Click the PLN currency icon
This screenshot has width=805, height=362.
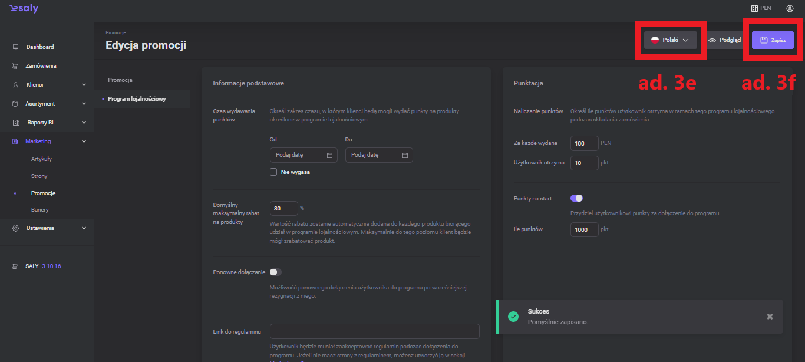point(754,9)
